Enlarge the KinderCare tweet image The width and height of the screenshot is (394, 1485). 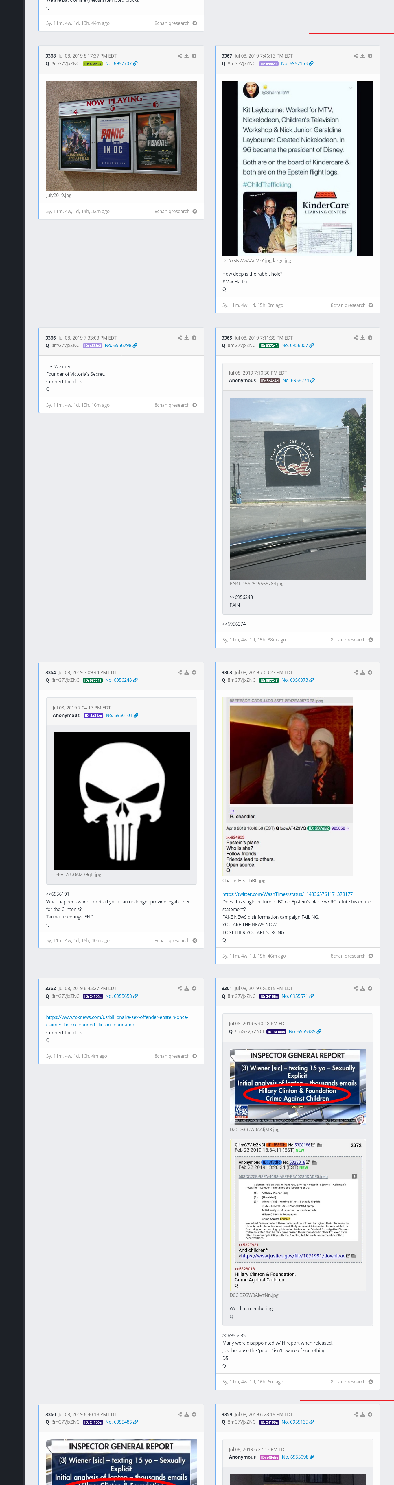[298, 168]
